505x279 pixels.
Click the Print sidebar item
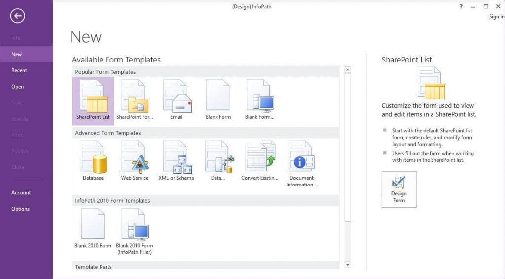click(26, 135)
